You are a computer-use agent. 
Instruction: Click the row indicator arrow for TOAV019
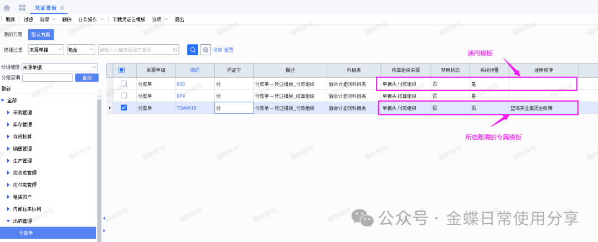(110, 108)
